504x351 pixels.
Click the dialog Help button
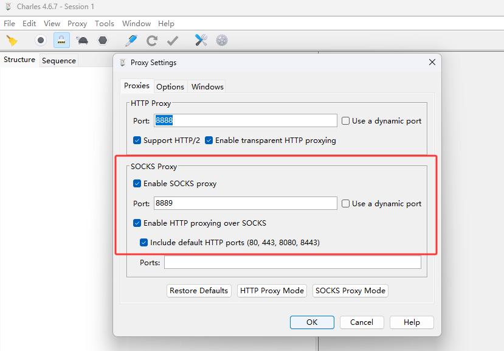coord(412,322)
